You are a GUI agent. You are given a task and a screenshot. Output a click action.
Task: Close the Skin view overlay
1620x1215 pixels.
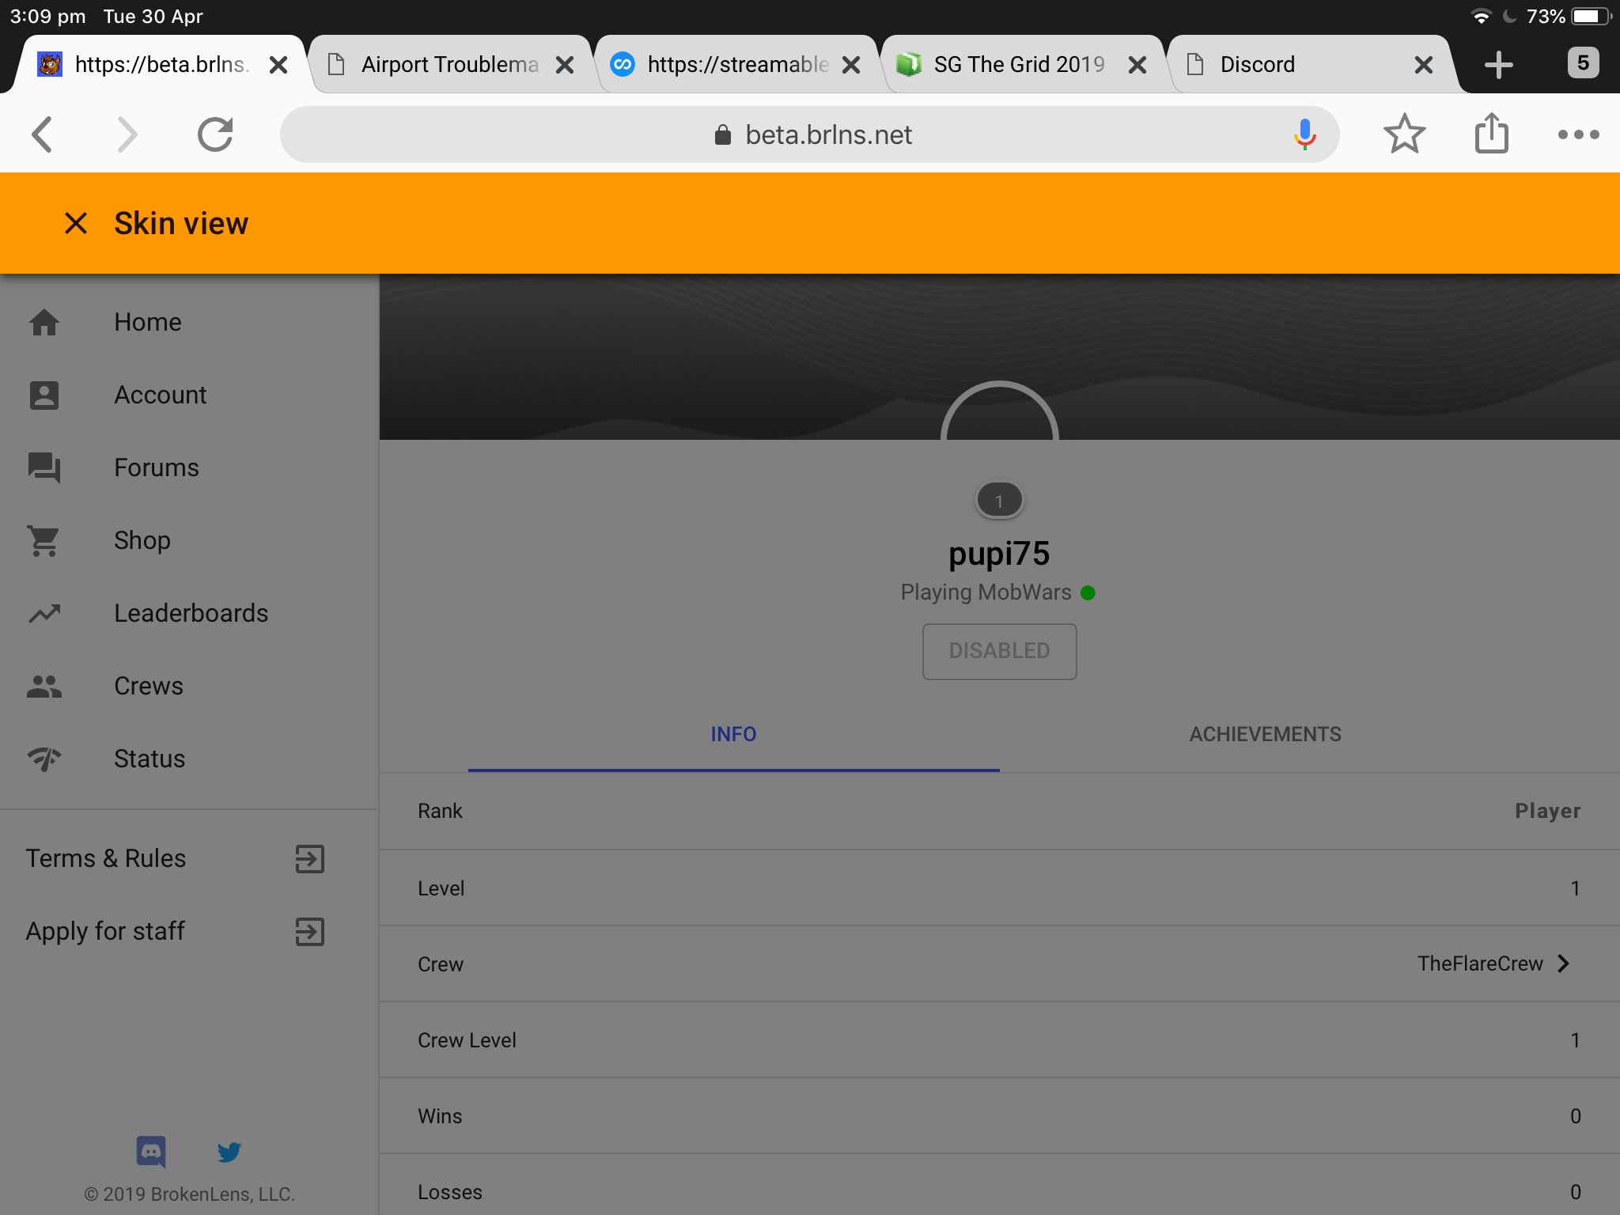click(76, 223)
